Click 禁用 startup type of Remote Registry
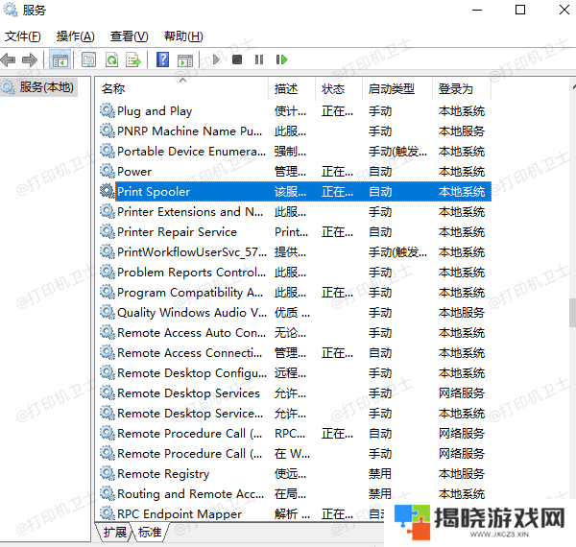Screen dimensions: 576x547 [380, 473]
